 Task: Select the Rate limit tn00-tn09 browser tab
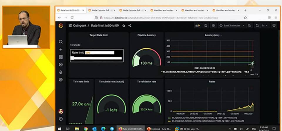(70, 11)
